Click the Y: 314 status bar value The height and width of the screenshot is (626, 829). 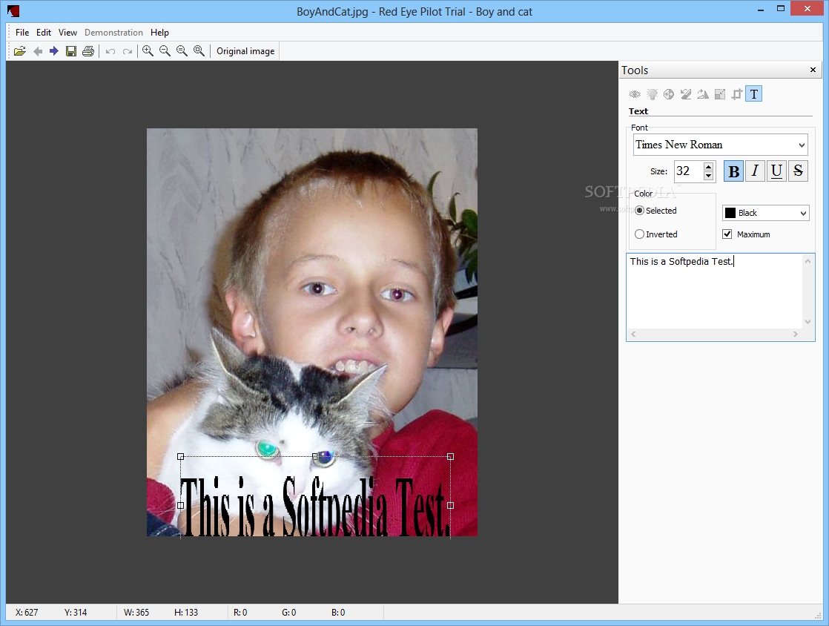click(76, 613)
